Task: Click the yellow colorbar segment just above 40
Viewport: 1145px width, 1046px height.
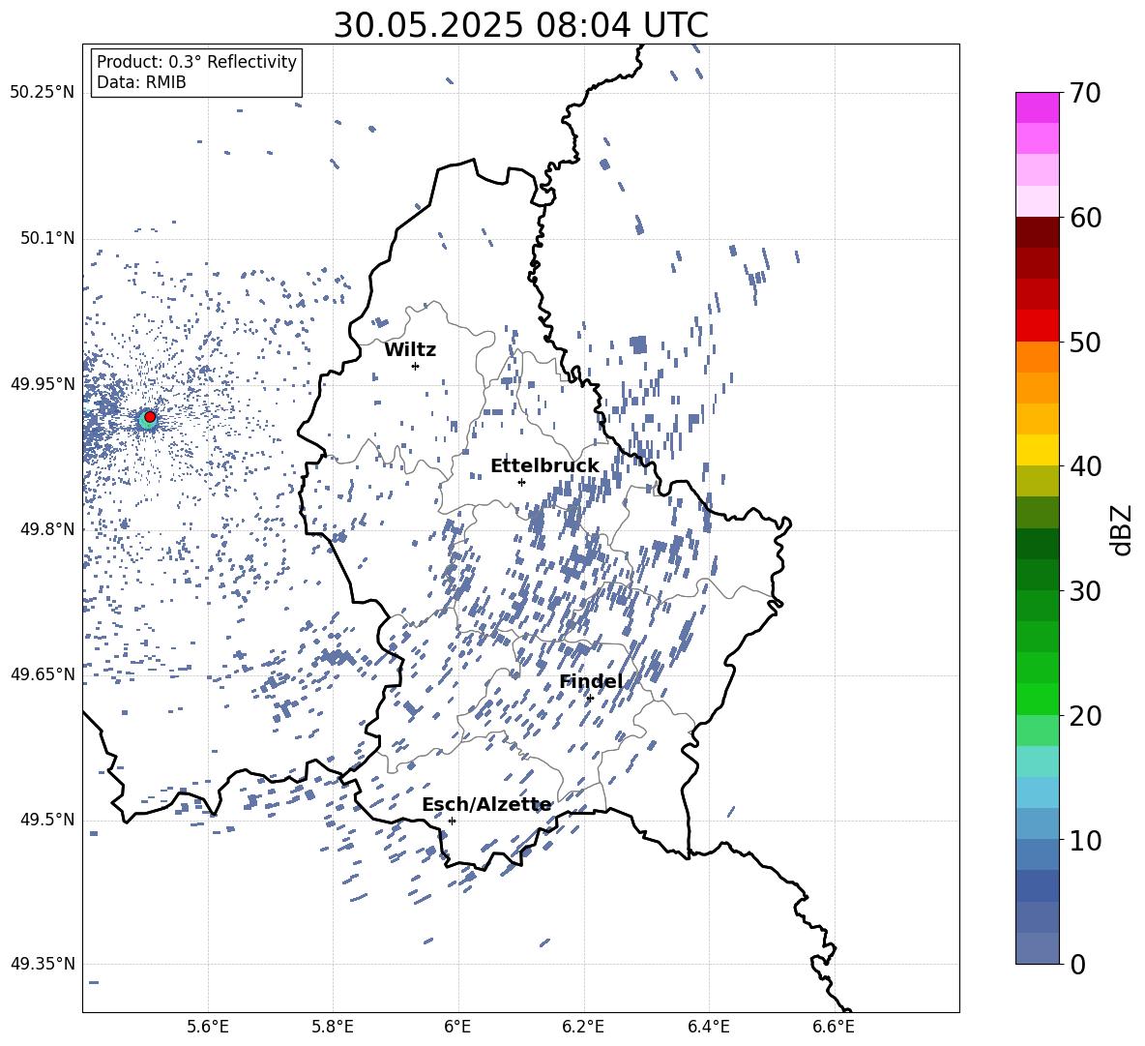Action: coord(1038,450)
